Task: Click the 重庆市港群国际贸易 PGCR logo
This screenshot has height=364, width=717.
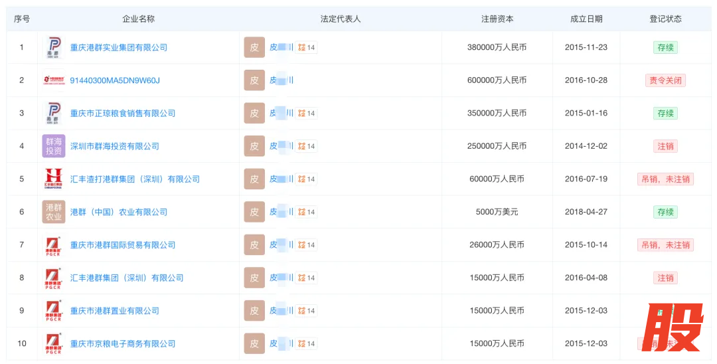Action: [54, 245]
